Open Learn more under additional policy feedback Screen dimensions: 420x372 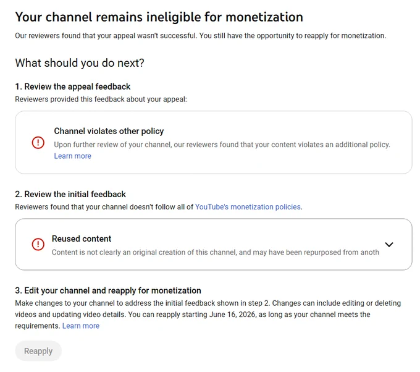tap(73, 156)
